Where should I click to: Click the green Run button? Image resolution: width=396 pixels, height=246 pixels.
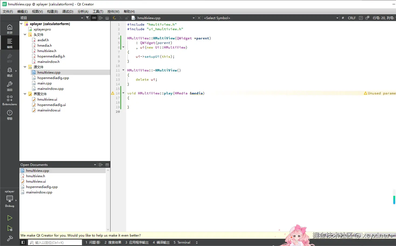(10, 218)
